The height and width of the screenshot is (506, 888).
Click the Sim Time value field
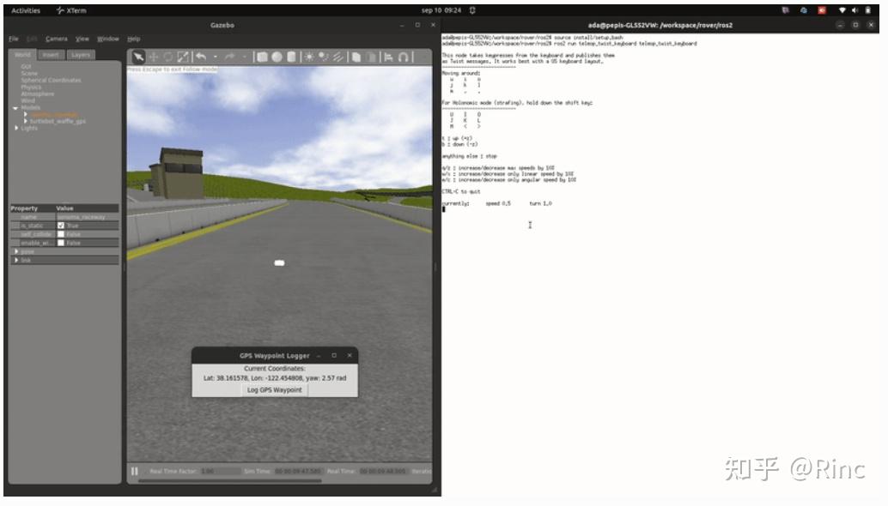point(299,471)
